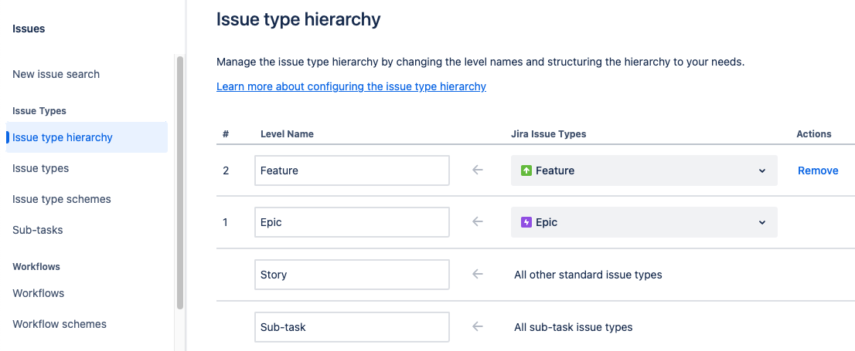Open New issue search in sidebar
The height and width of the screenshot is (351, 855).
pyautogui.click(x=56, y=74)
